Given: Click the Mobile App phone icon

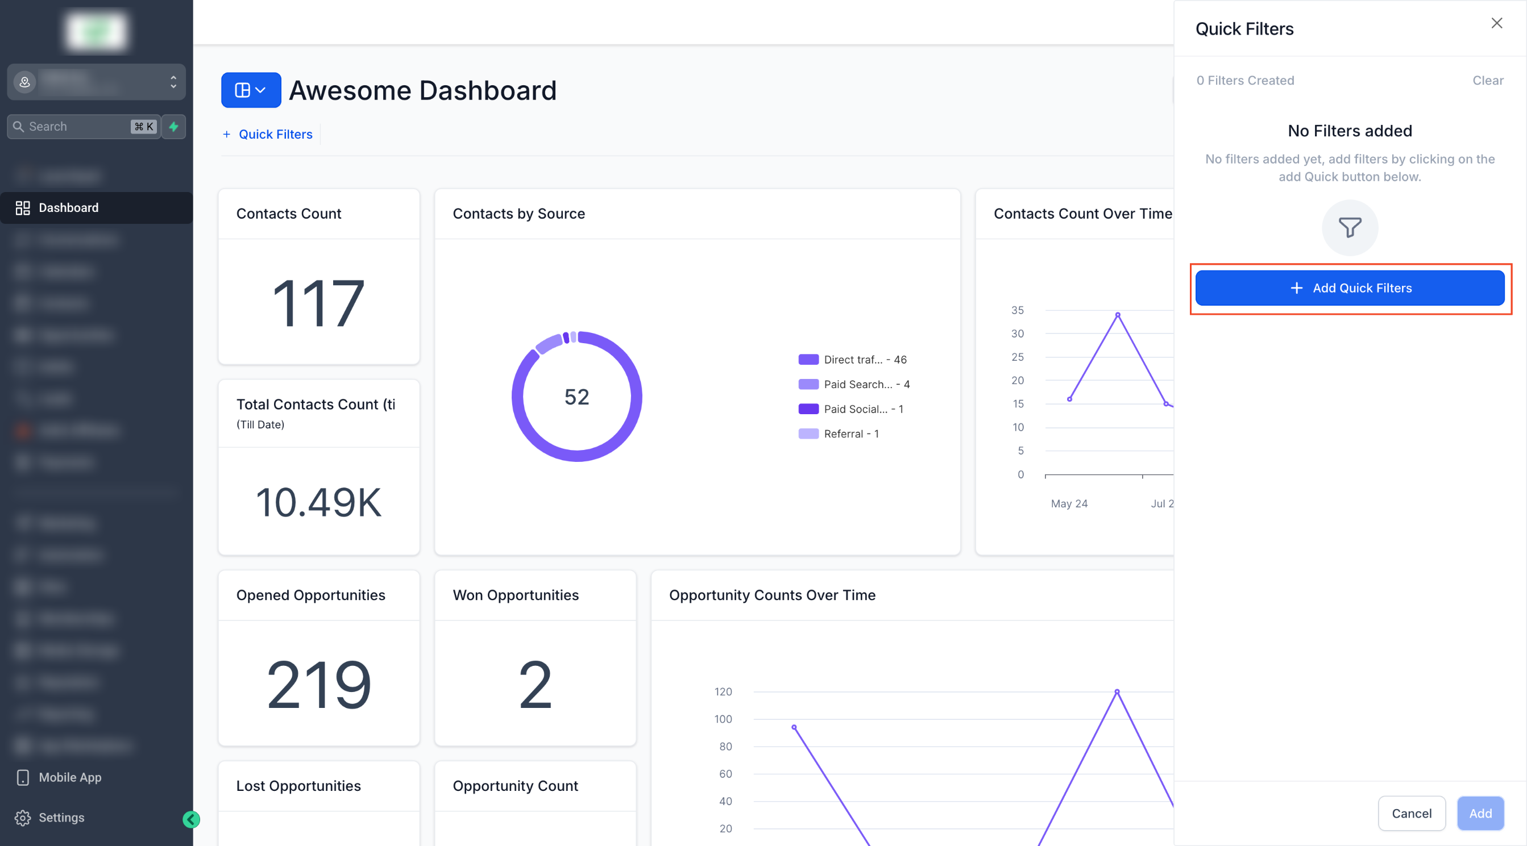Looking at the screenshot, I should point(23,777).
